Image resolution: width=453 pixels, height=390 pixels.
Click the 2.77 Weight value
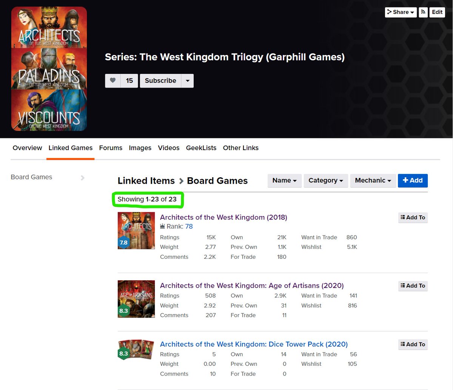(210, 247)
